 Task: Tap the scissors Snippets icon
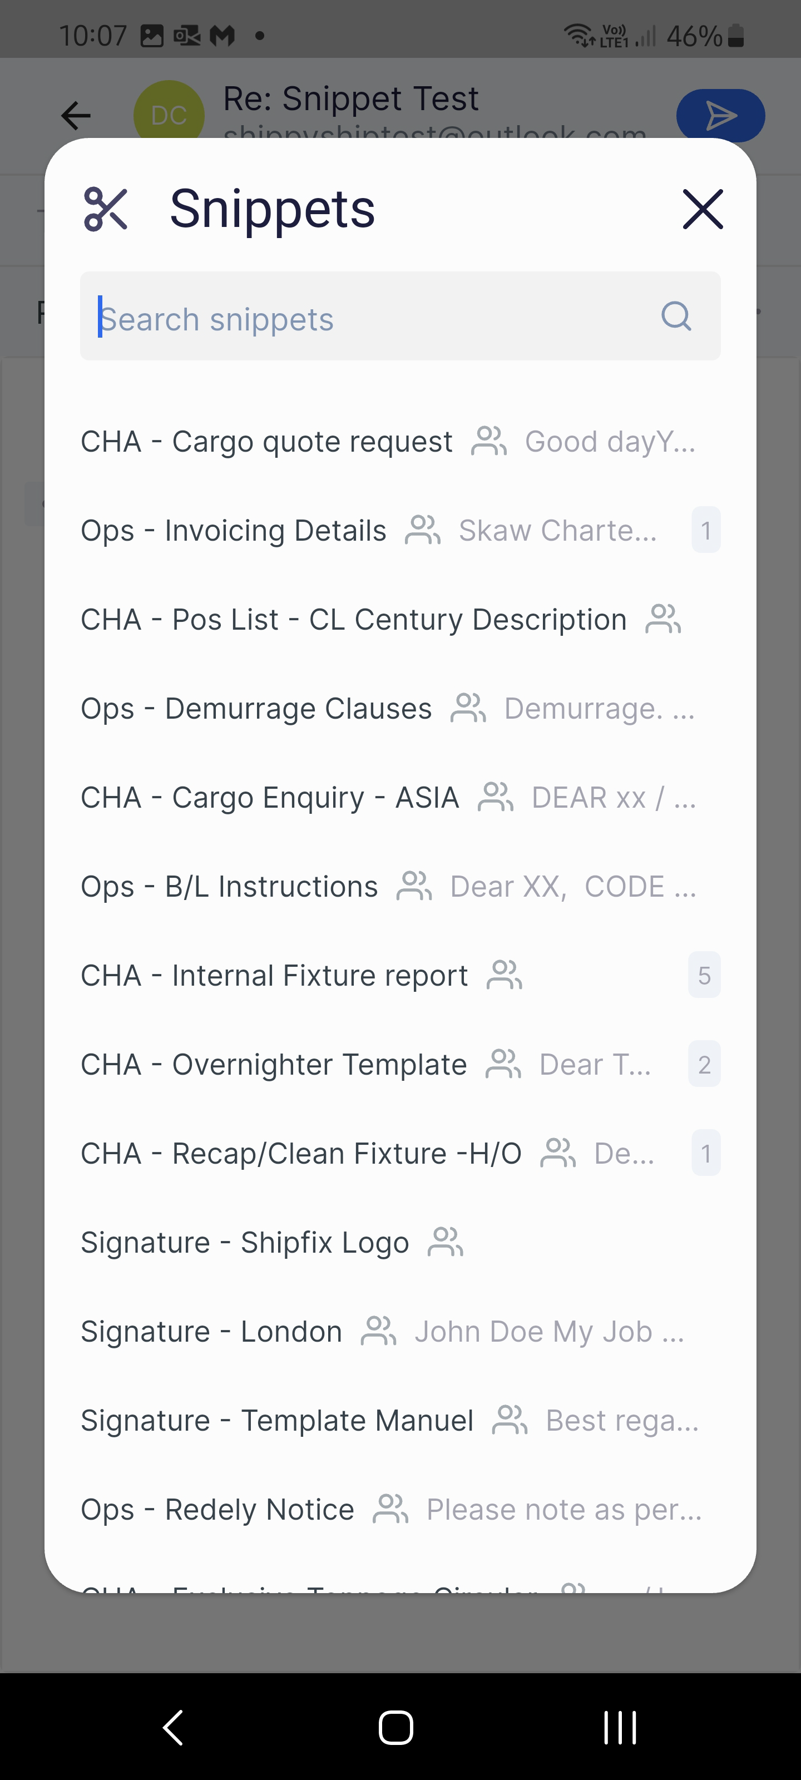[106, 209]
